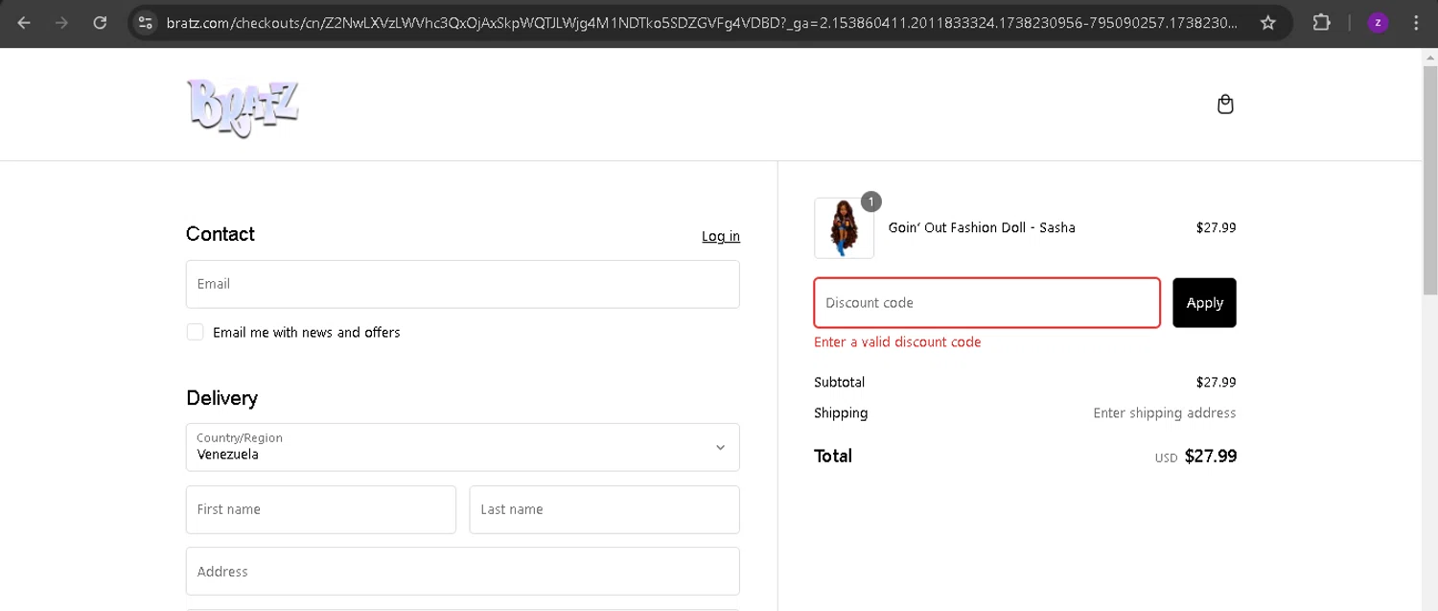
Task: Click the Log in link
Action: [721, 236]
